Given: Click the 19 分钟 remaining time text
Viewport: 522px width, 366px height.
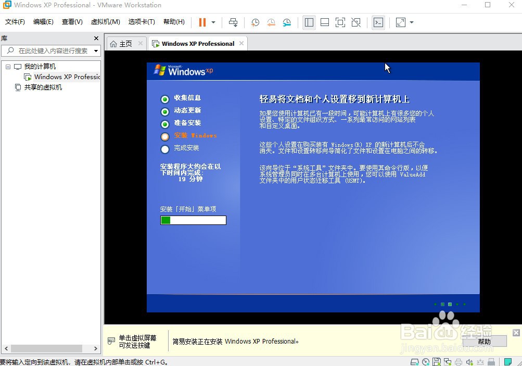Looking at the screenshot, I should (190, 179).
